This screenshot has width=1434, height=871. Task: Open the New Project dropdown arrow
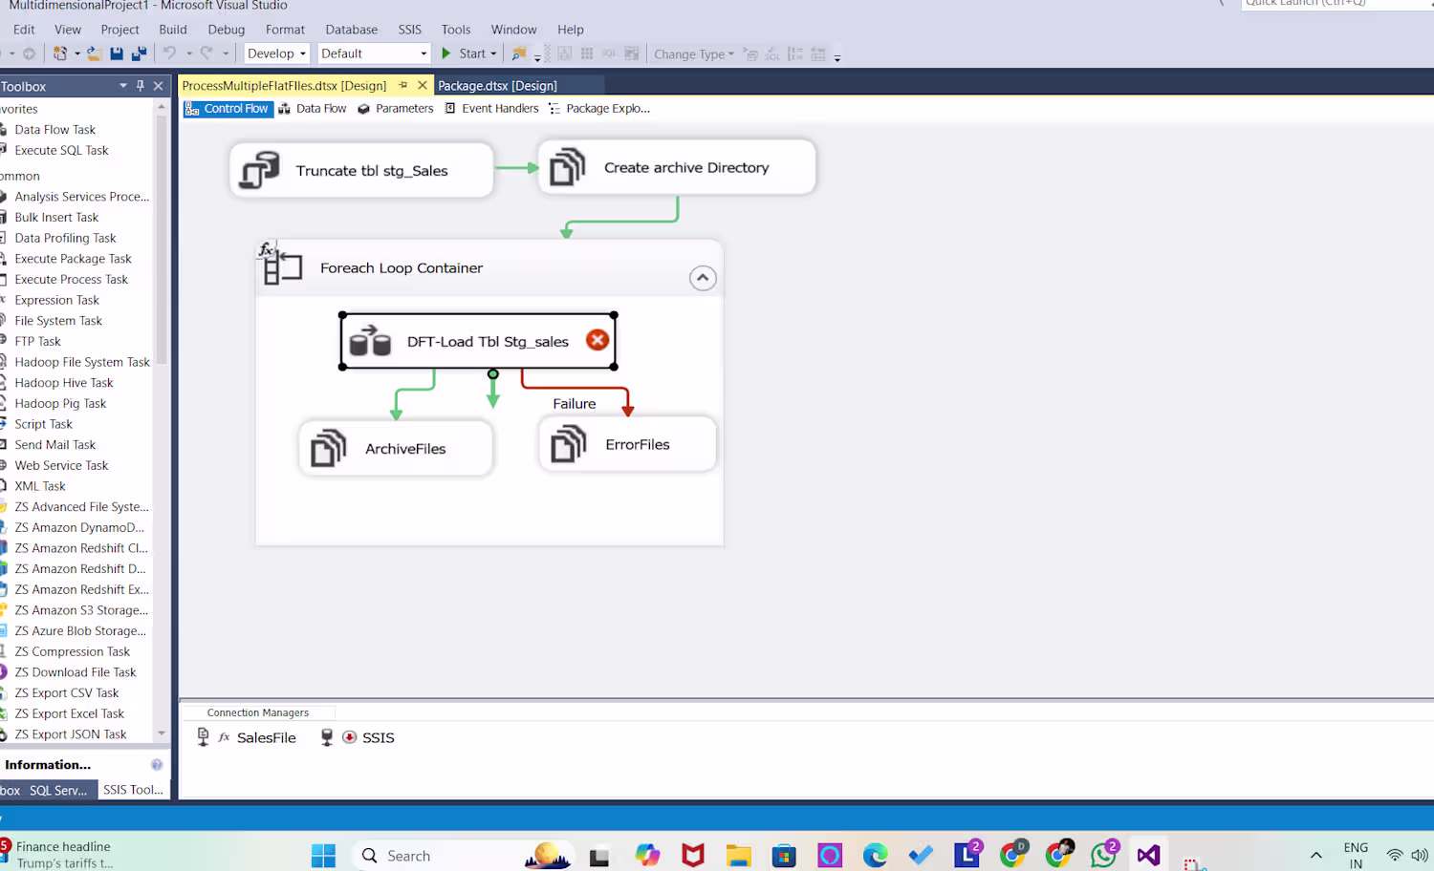pos(77,53)
